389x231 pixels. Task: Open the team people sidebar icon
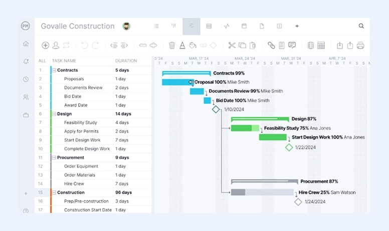(26, 97)
